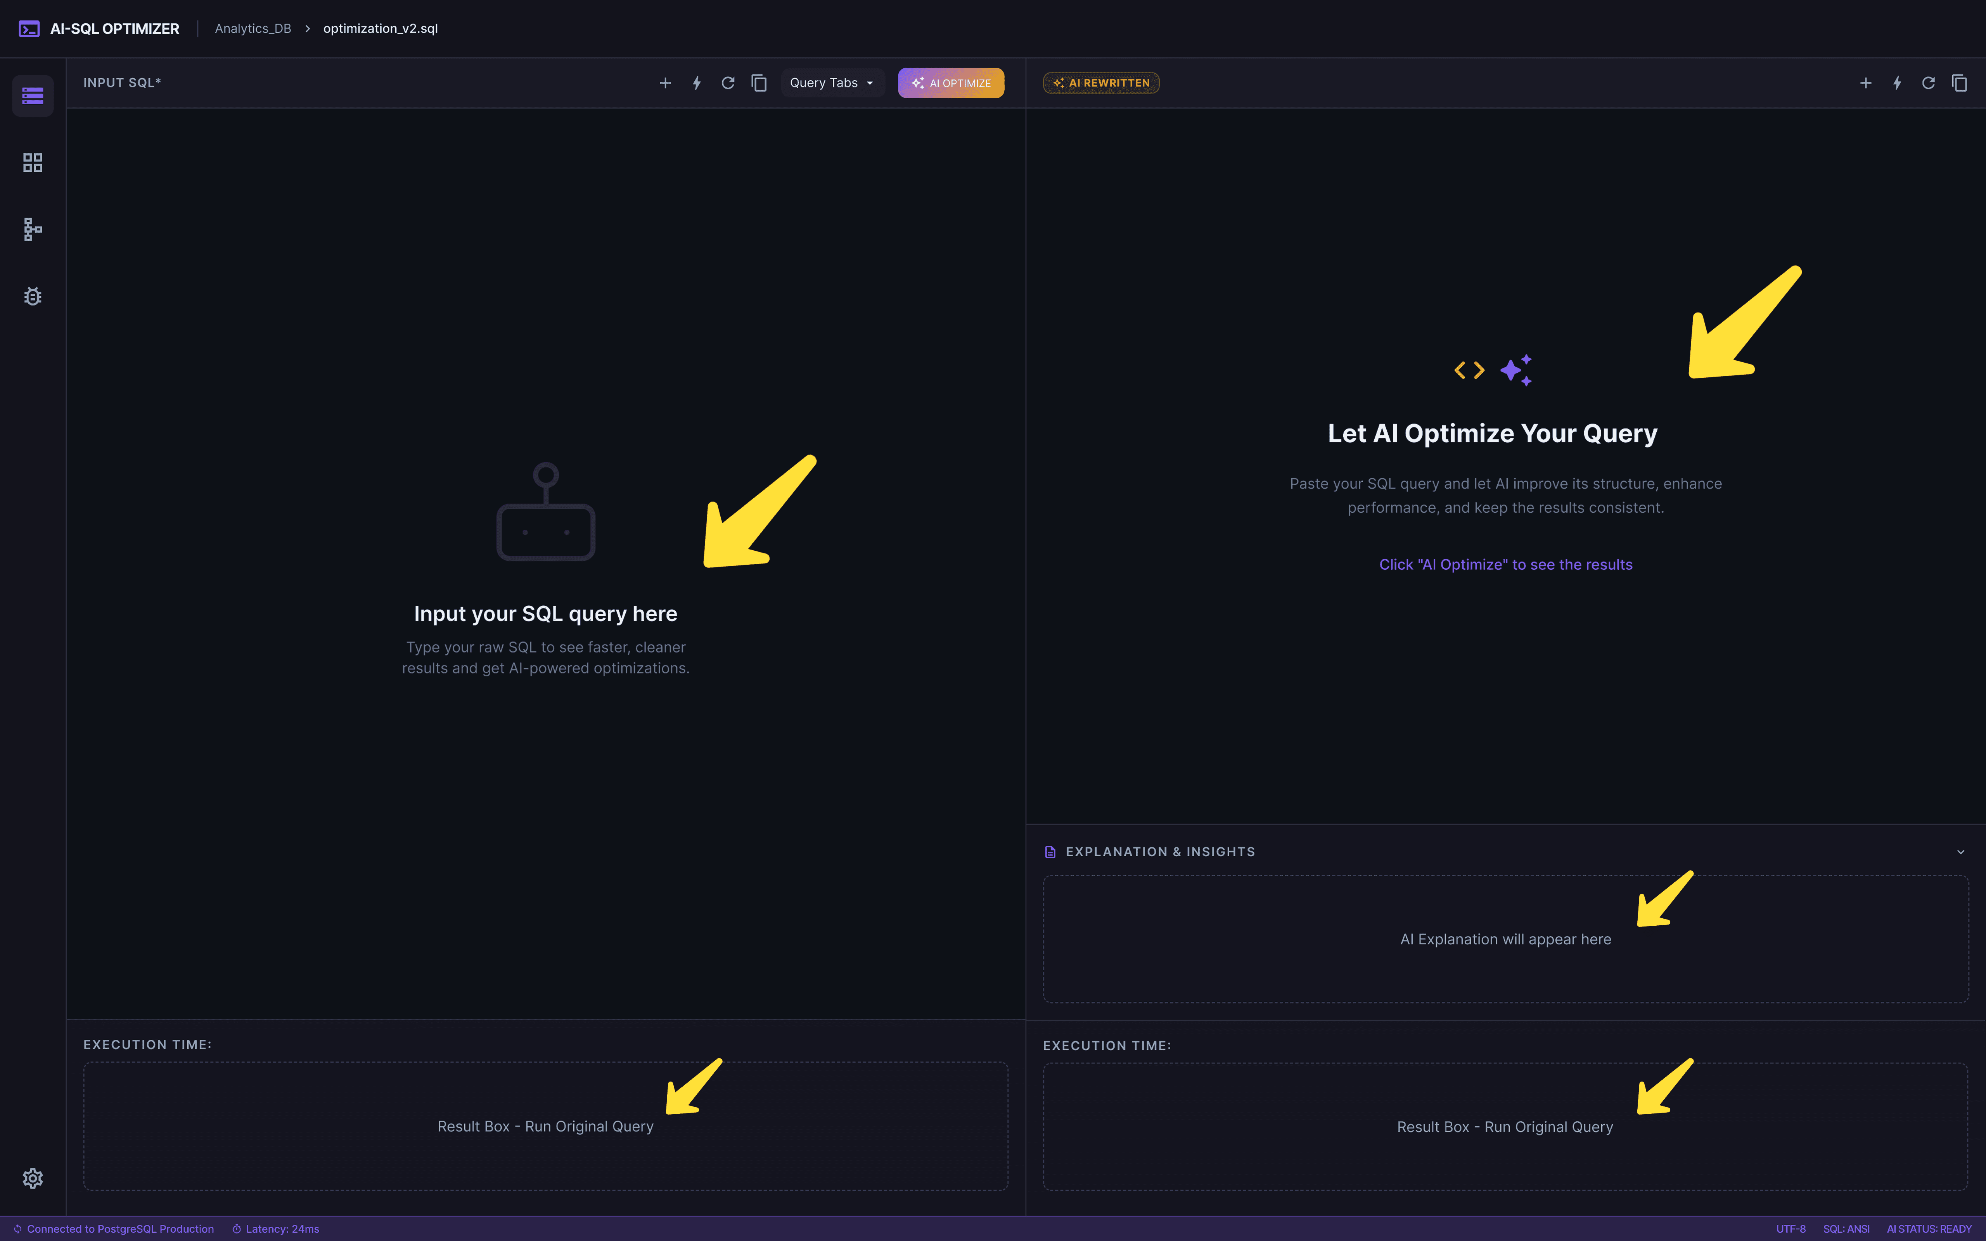Refresh the AI Rewritten panel
The image size is (1986, 1241).
(1928, 83)
